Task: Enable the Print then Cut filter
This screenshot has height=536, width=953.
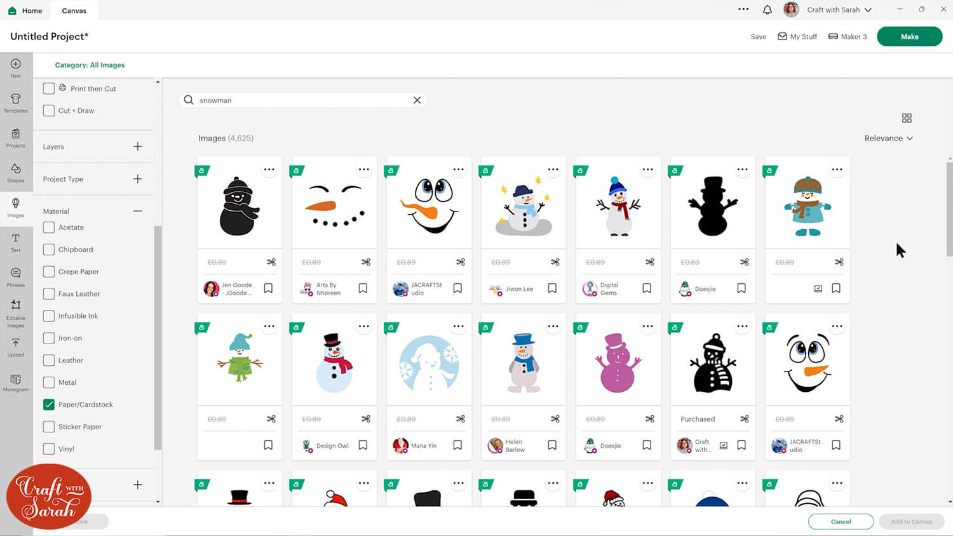Action: tap(49, 88)
